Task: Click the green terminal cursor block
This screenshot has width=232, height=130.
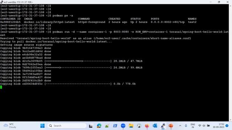Action: click(x=1, y=87)
